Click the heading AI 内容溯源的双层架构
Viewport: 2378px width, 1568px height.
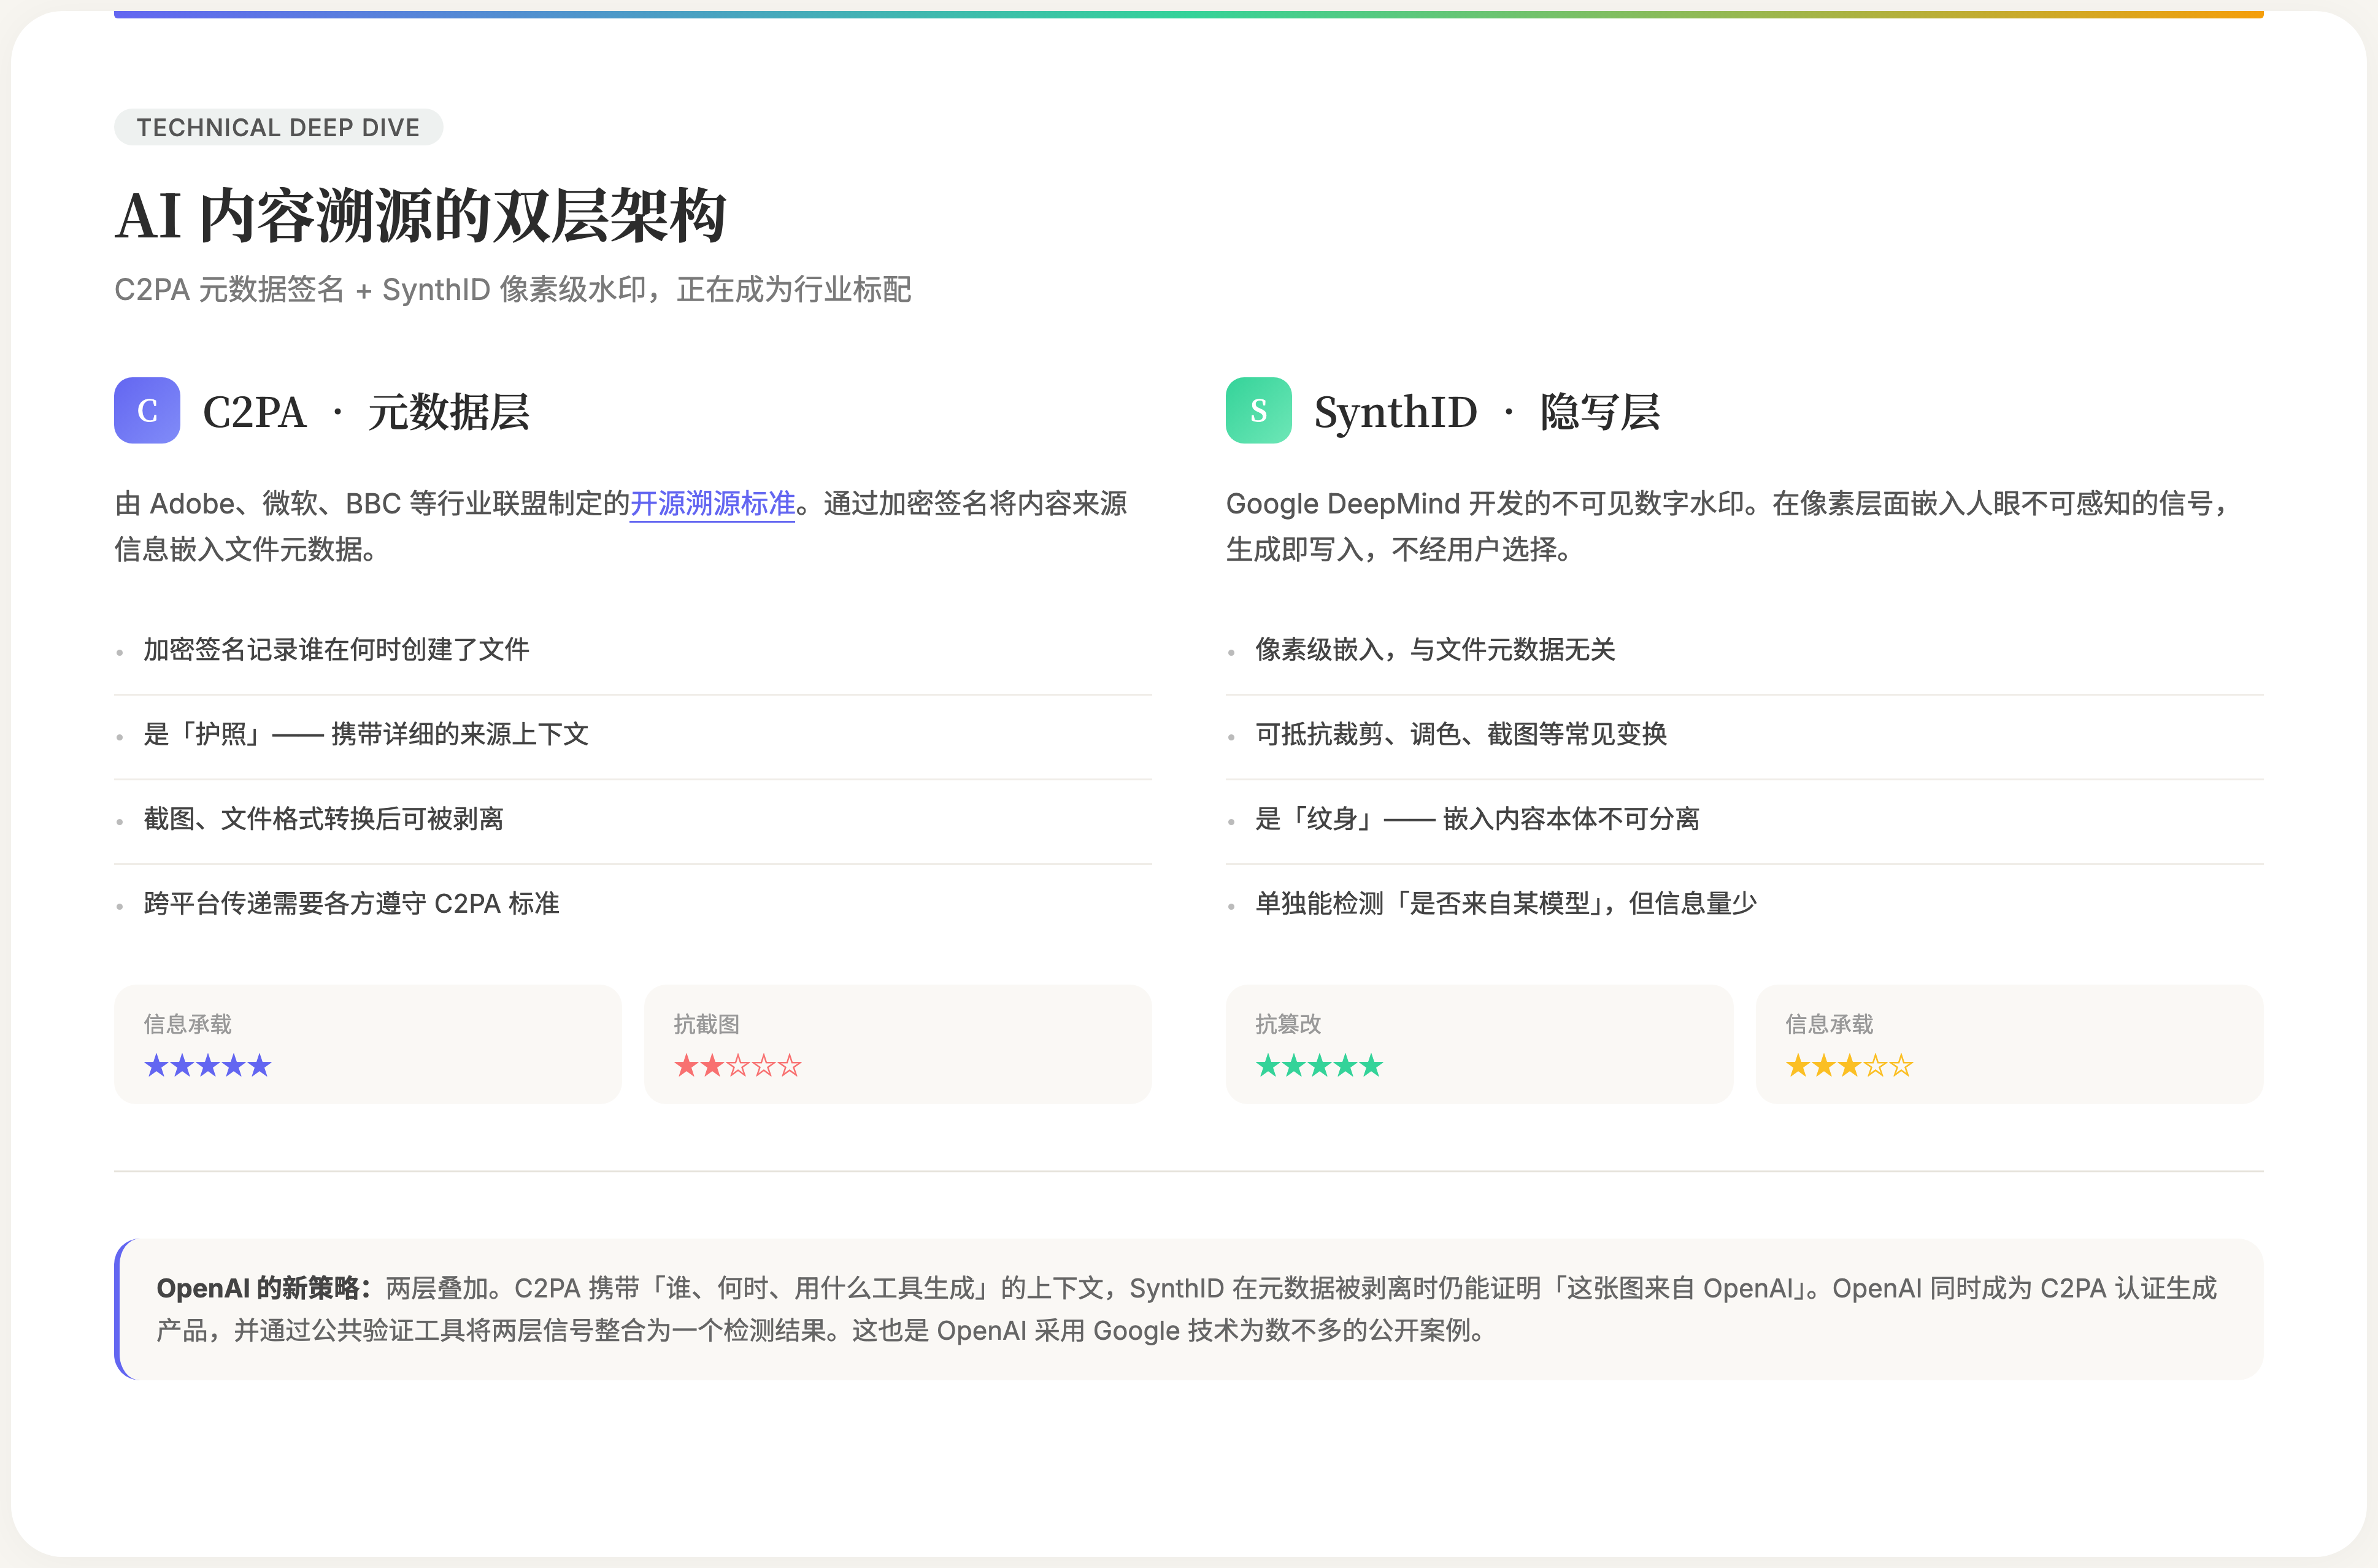[420, 216]
